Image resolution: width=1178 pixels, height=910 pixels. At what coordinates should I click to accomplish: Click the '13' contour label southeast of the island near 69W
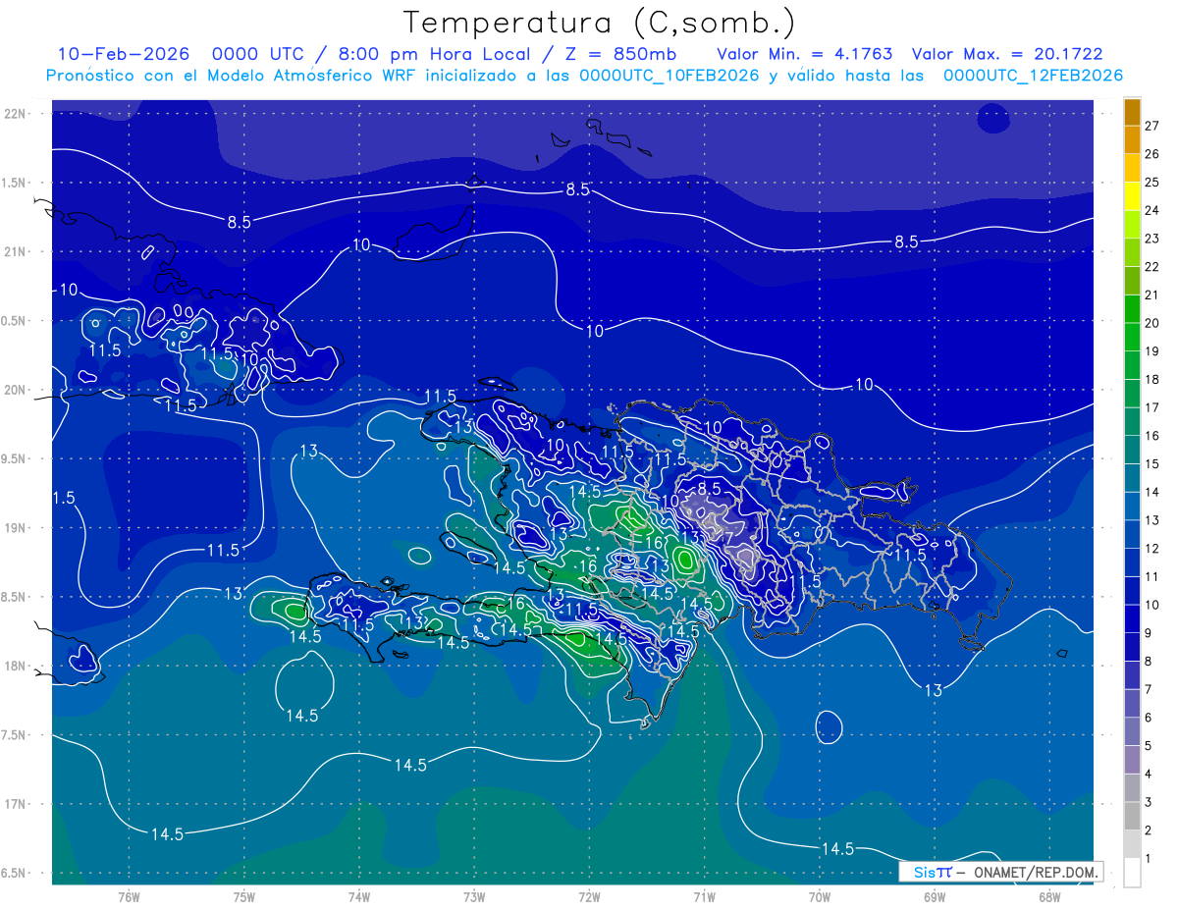click(x=933, y=690)
